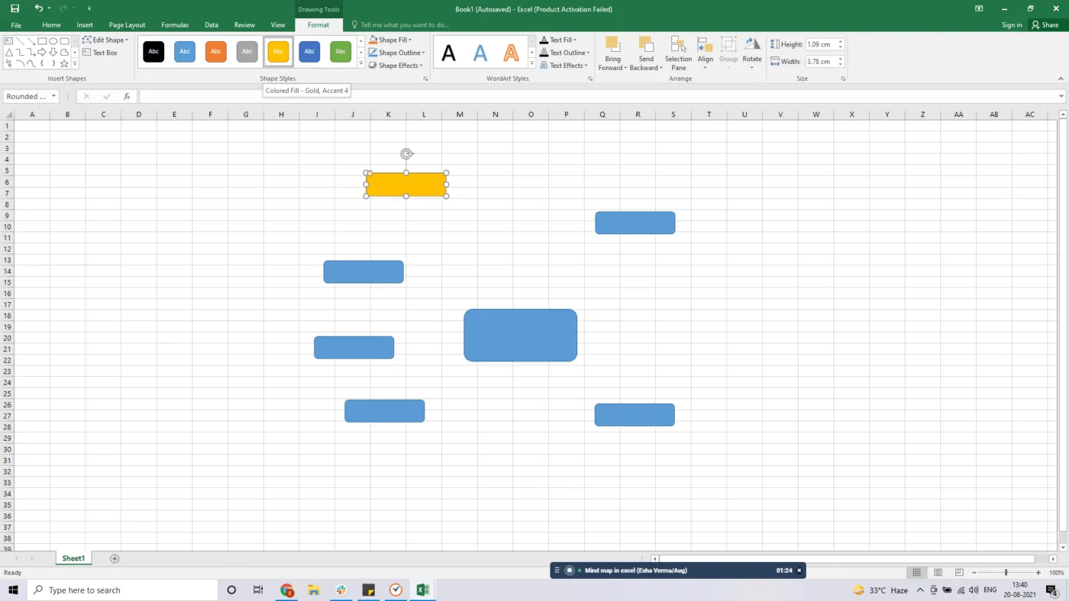The height and width of the screenshot is (601, 1069).
Task: Select the oval shape in Insert Shapes gallery
Action: [x=53, y=41]
